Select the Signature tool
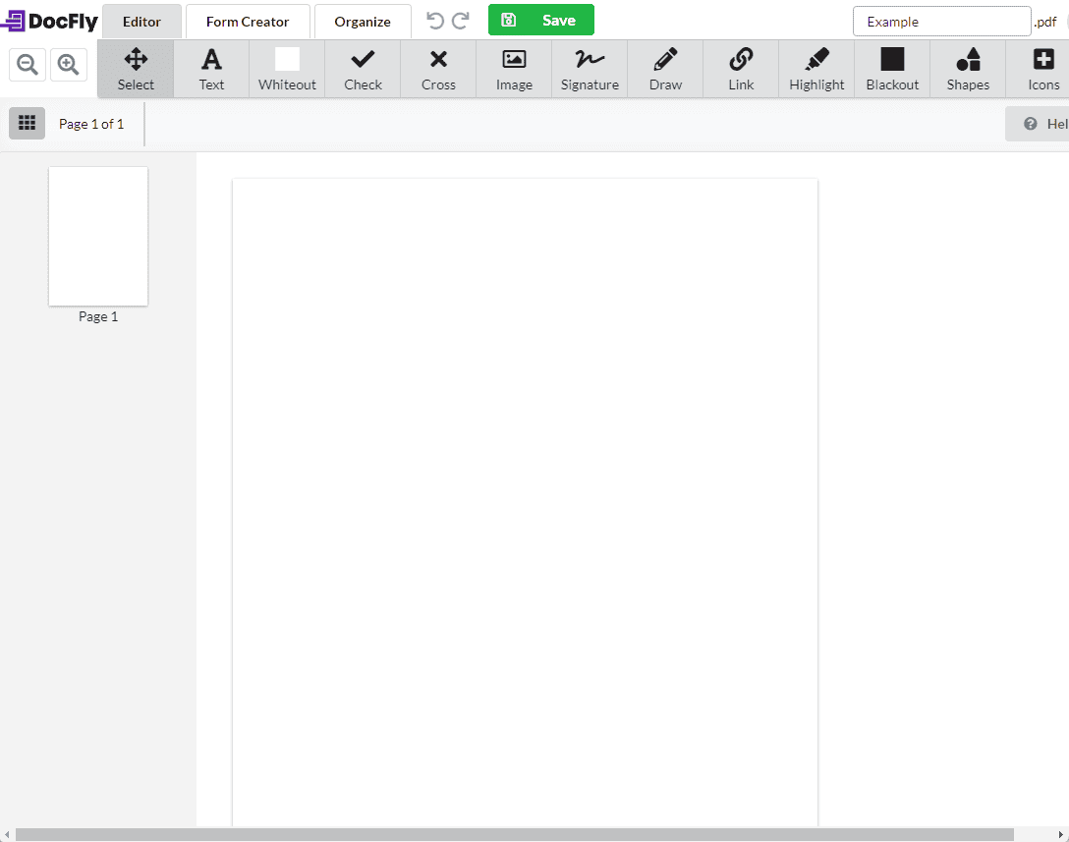1069x842 pixels. (x=590, y=69)
